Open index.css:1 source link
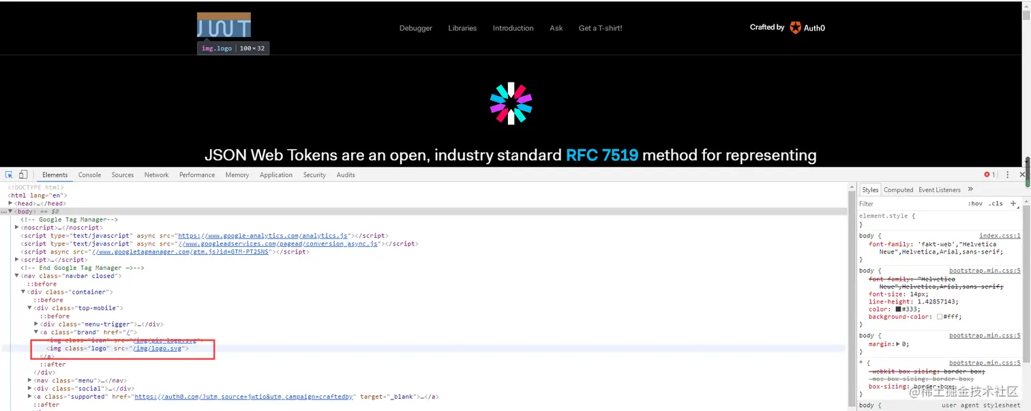This screenshot has height=411, width=1031. point(1000,236)
